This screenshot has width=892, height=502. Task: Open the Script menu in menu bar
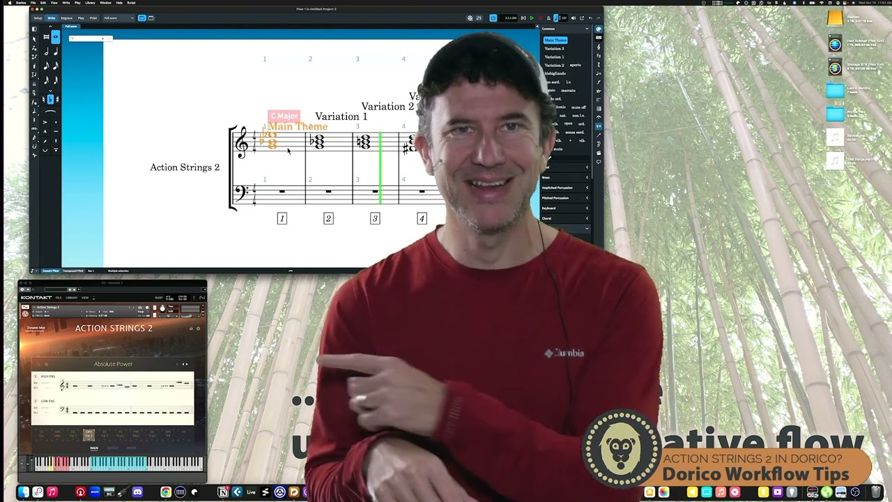(131, 3)
